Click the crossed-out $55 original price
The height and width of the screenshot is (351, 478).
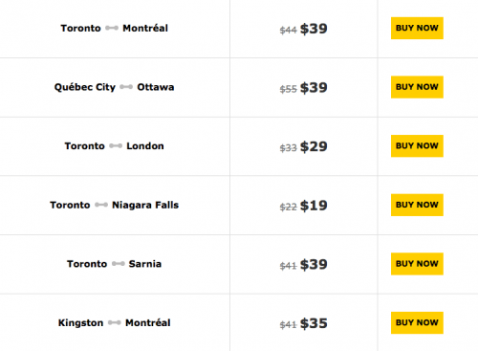(x=289, y=89)
